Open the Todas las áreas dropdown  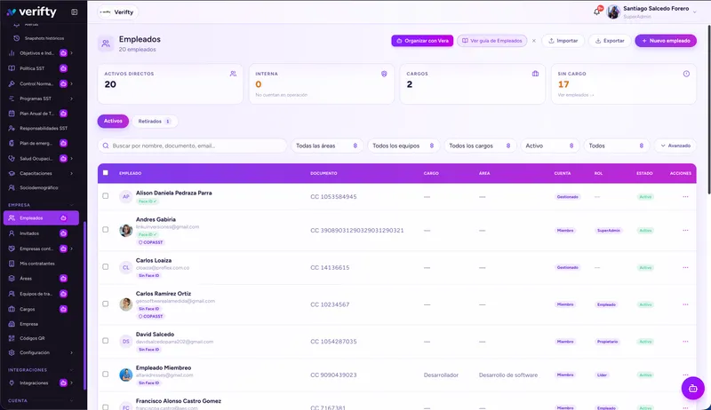(326, 146)
